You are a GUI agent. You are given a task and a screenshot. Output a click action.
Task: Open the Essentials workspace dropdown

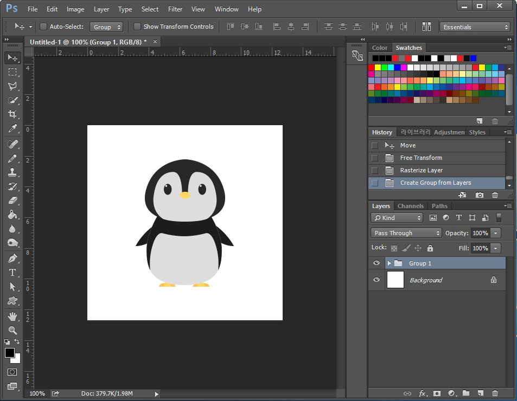[475, 27]
